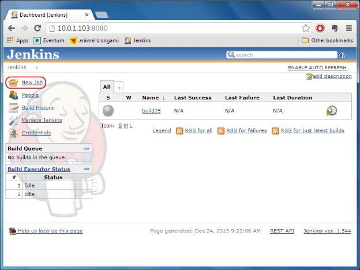360x270 pixels.
Task: Click the Credentials icon in sidebar
Action: (14, 133)
